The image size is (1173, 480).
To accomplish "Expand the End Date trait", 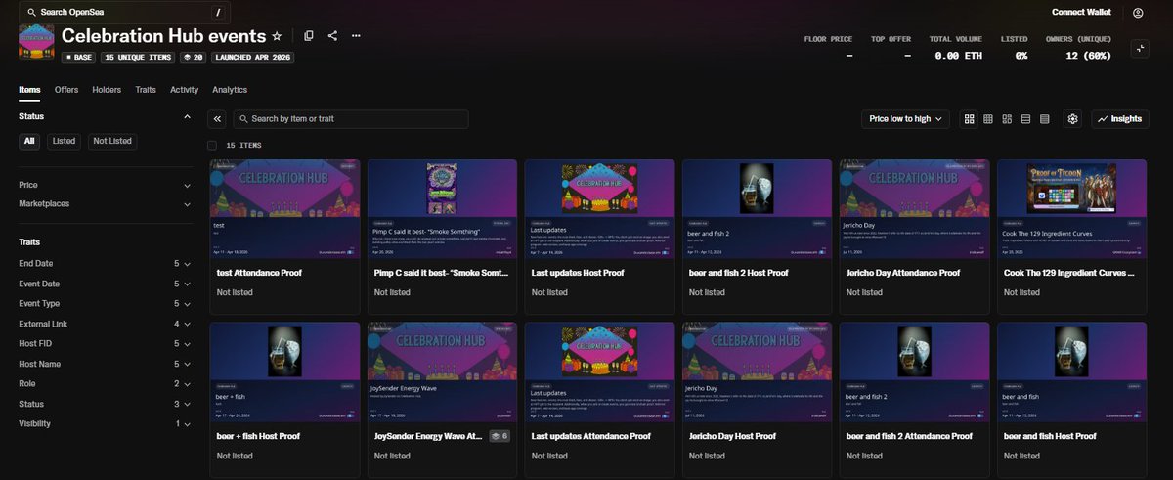I will 106,264.
